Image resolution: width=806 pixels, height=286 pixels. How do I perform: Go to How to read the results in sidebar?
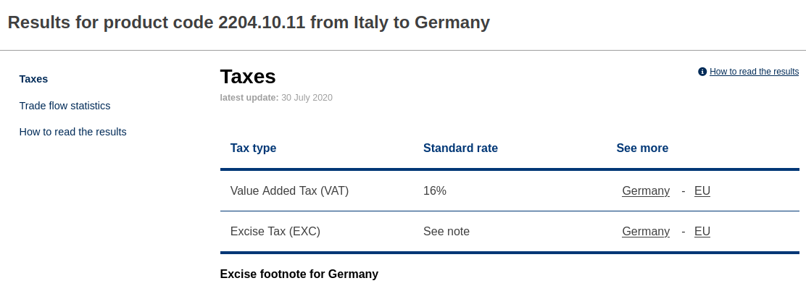click(x=73, y=132)
